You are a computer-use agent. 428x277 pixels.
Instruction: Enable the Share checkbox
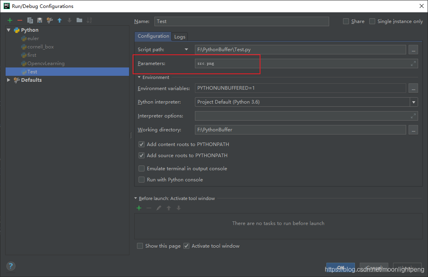click(x=346, y=21)
